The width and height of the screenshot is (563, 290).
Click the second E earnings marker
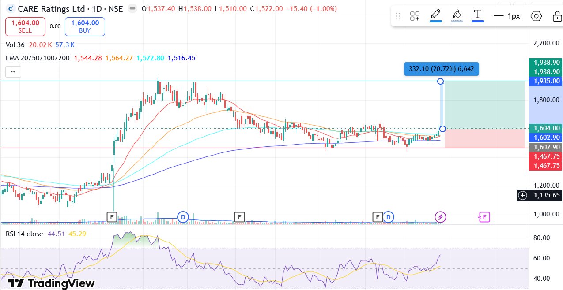(239, 216)
